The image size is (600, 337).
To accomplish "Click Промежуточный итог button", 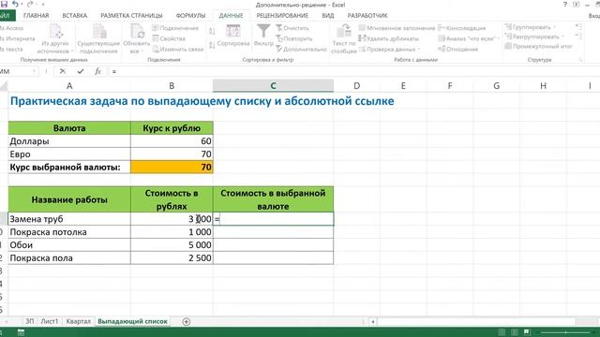I will [x=538, y=46].
